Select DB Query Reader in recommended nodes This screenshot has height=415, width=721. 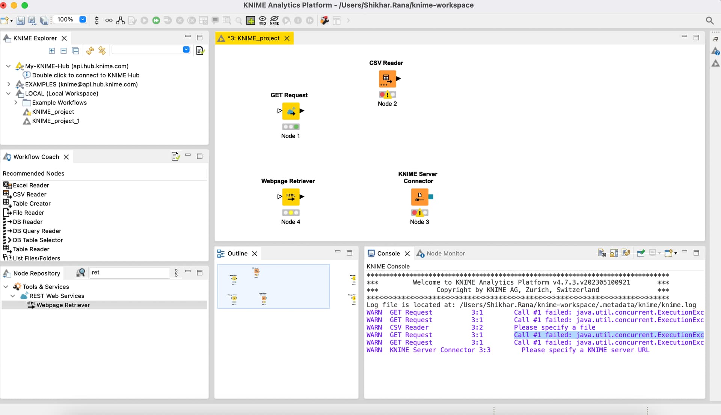(x=37, y=231)
